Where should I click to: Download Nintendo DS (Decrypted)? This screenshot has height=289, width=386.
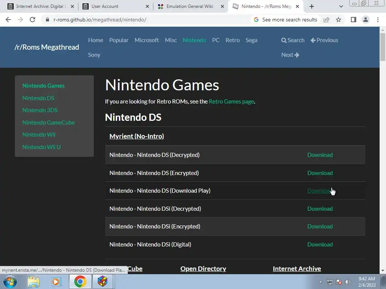pos(320,155)
